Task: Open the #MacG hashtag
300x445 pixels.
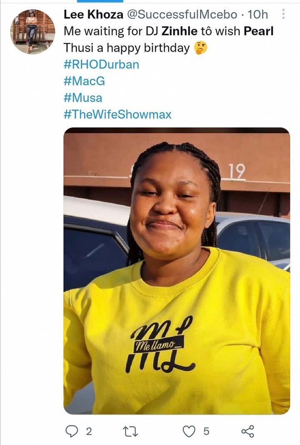Action: click(x=84, y=81)
